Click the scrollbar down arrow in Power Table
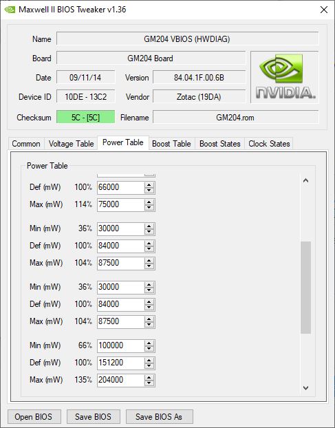Screen dimensions: 335x428 point(305,388)
